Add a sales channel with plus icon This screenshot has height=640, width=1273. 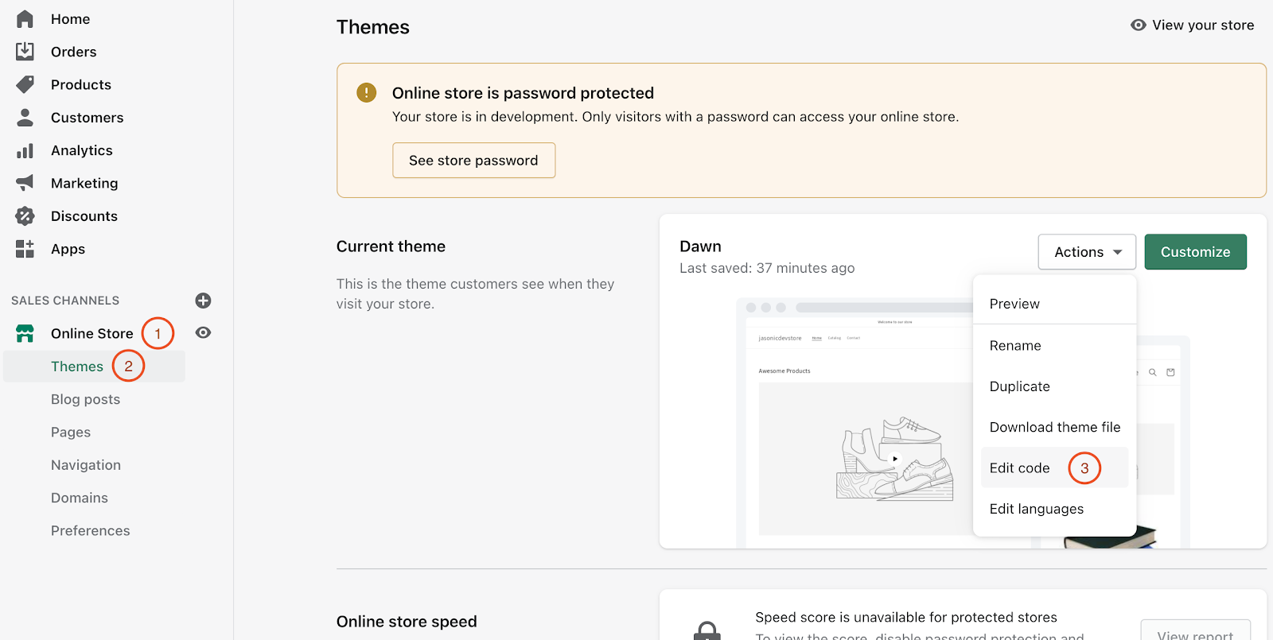point(203,301)
